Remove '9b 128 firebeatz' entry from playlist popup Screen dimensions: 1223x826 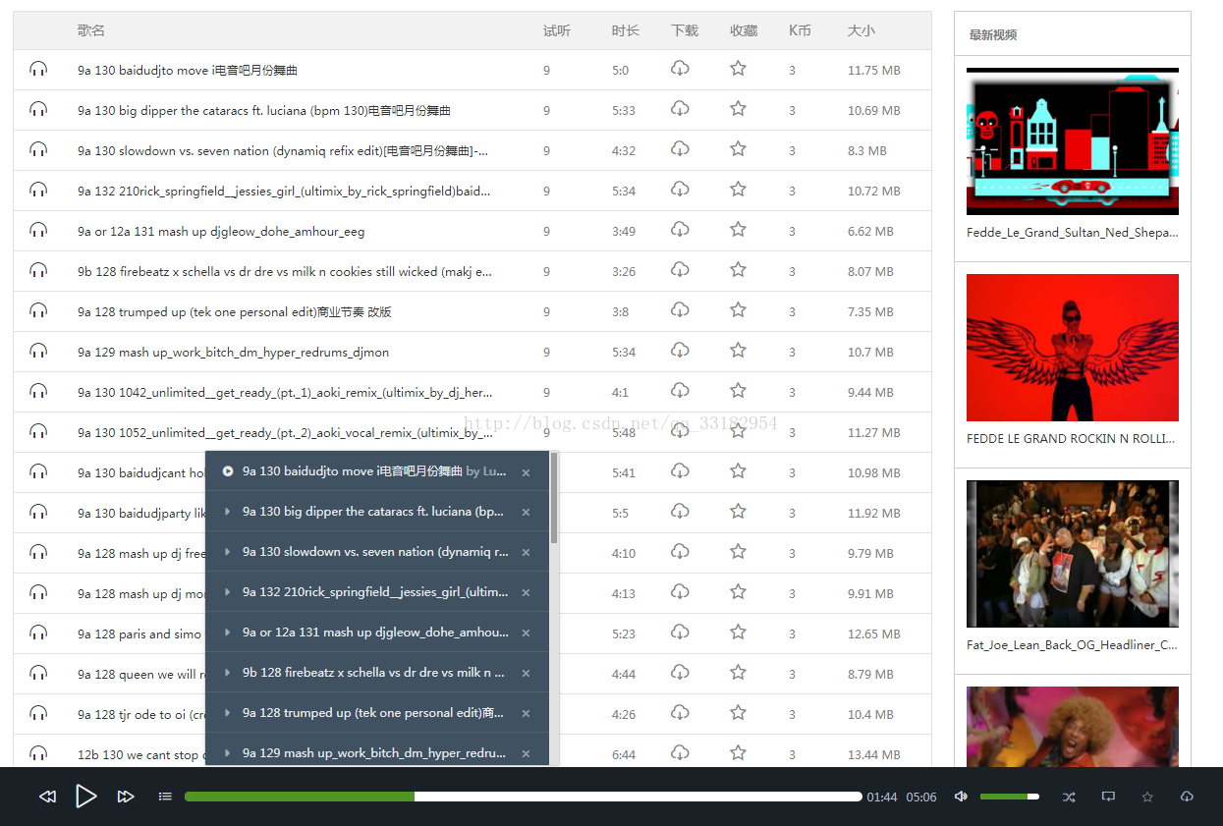coord(526,674)
